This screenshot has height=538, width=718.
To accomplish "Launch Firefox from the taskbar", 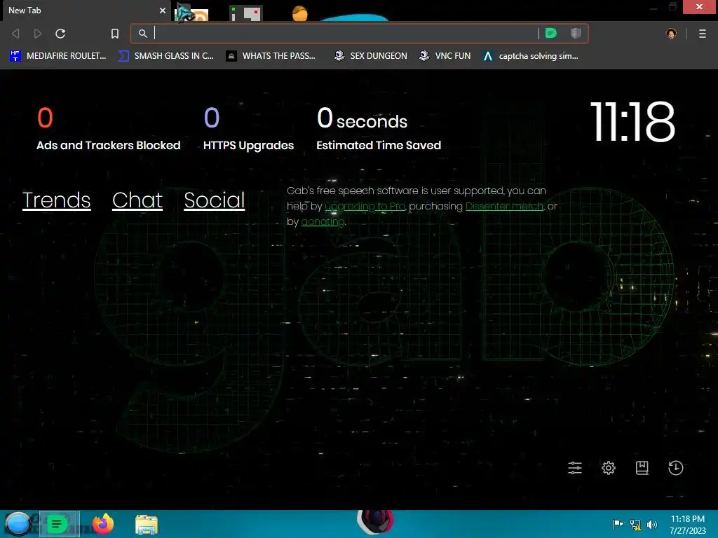I will [103, 524].
